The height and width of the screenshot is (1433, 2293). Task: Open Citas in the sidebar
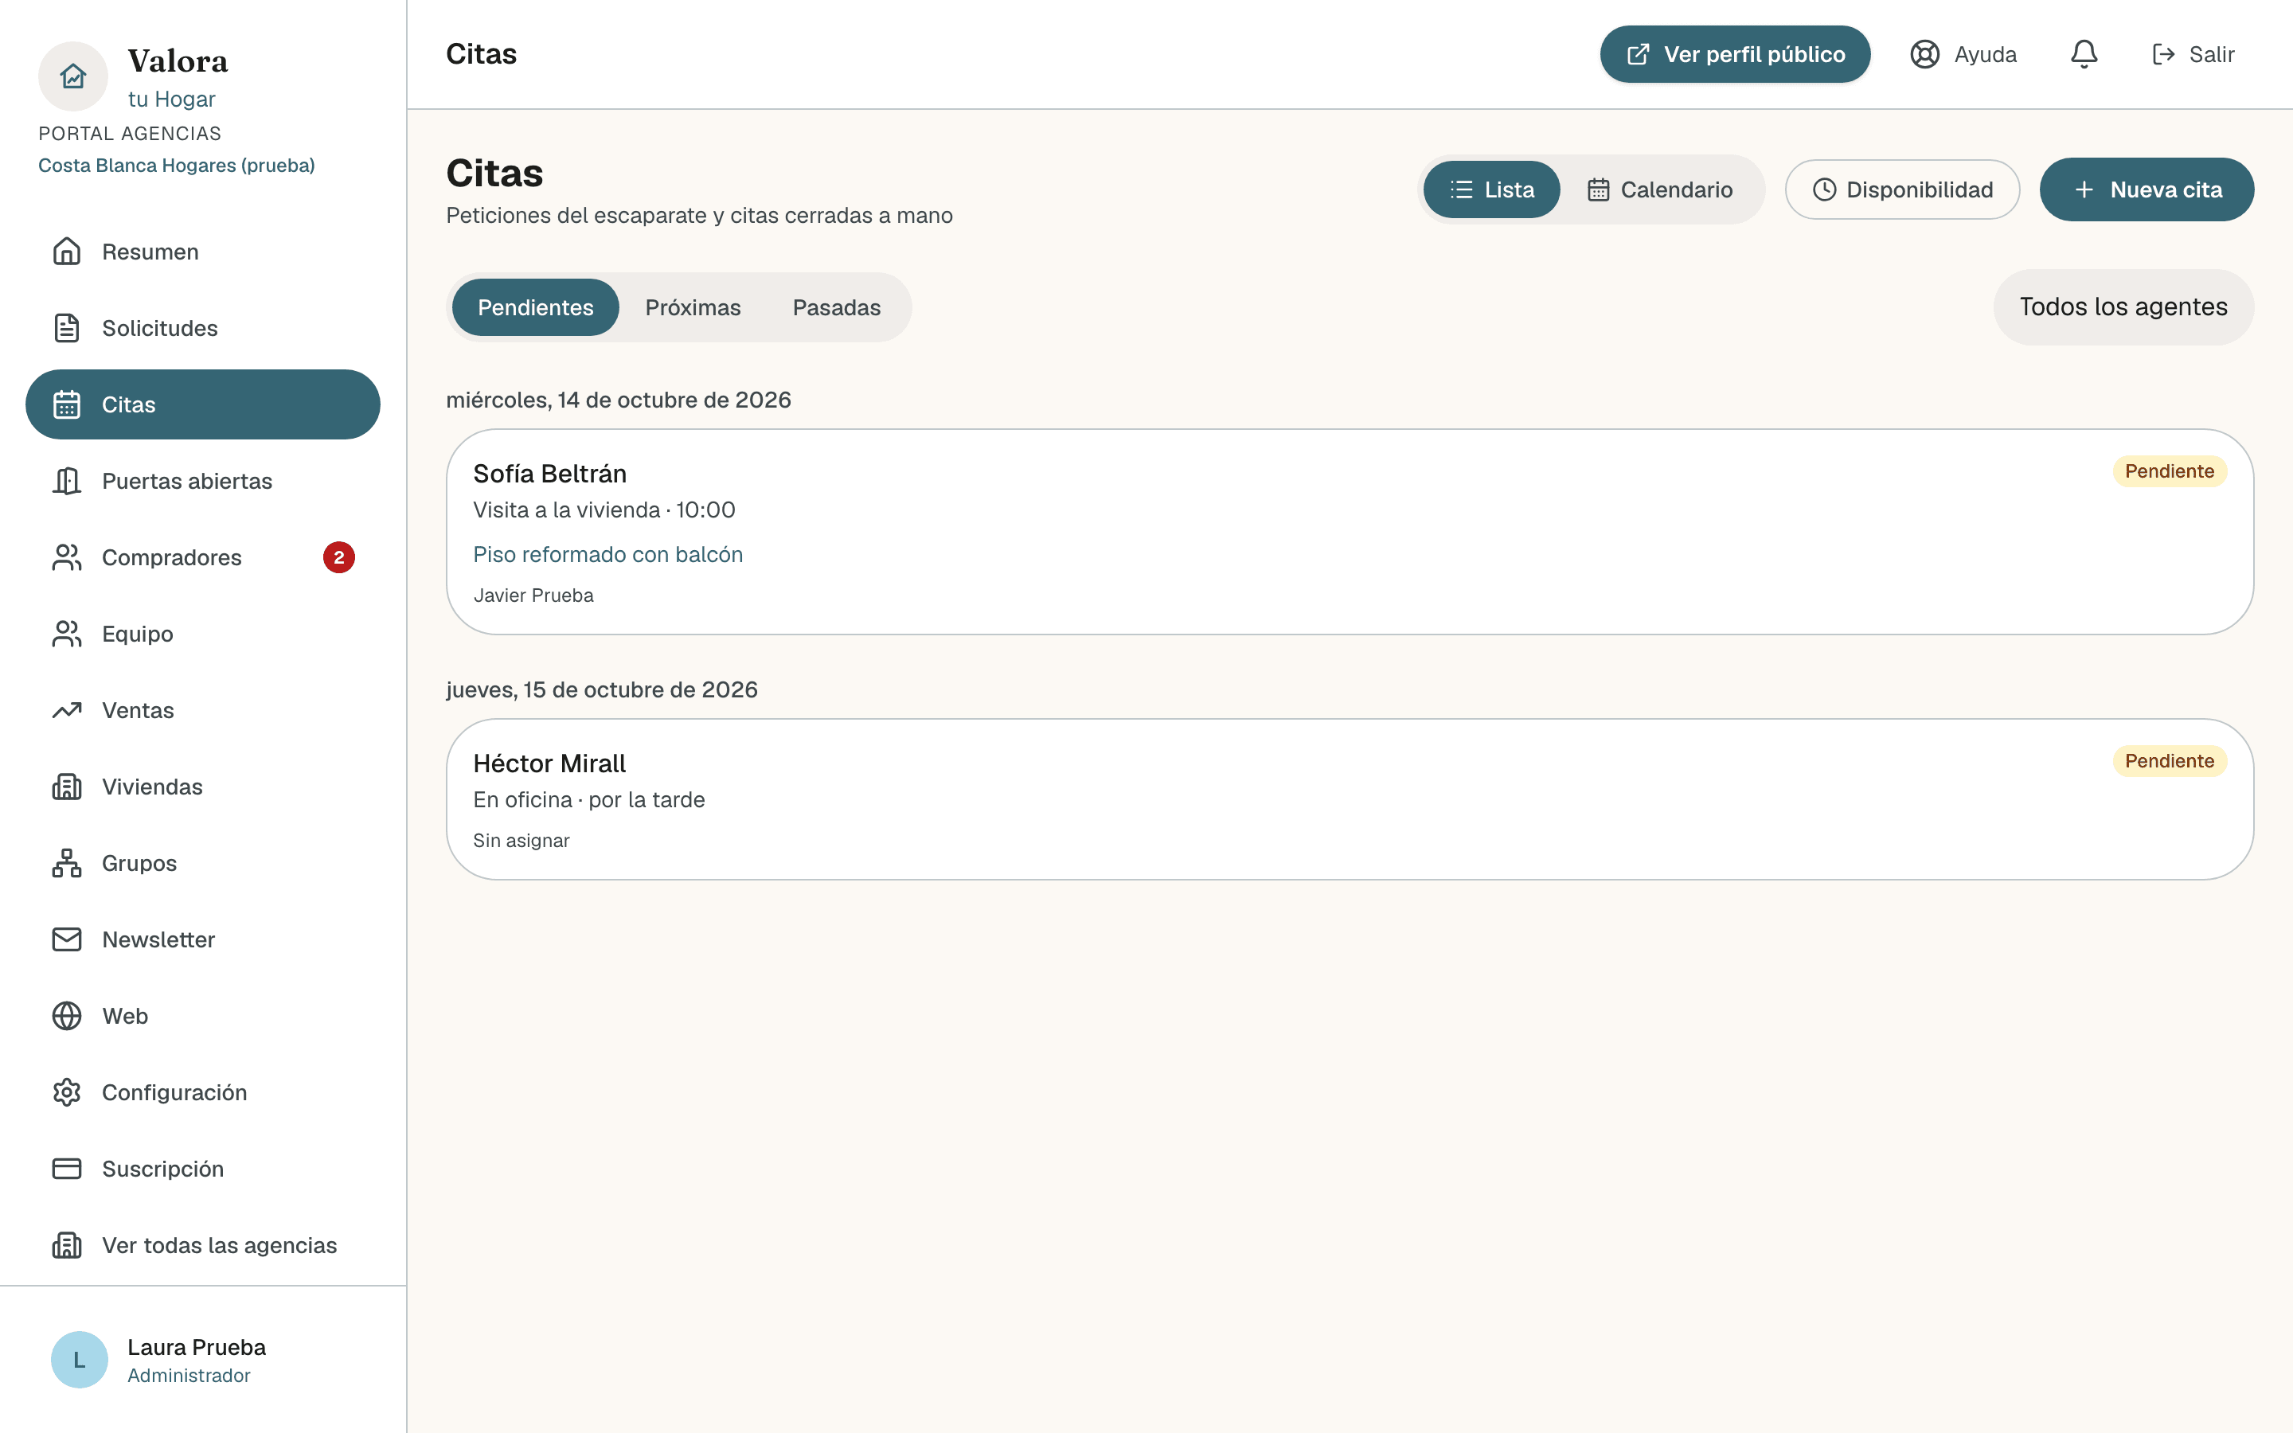tap(203, 404)
